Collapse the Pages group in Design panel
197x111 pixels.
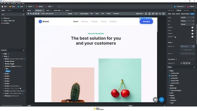[x=168, y=71]
